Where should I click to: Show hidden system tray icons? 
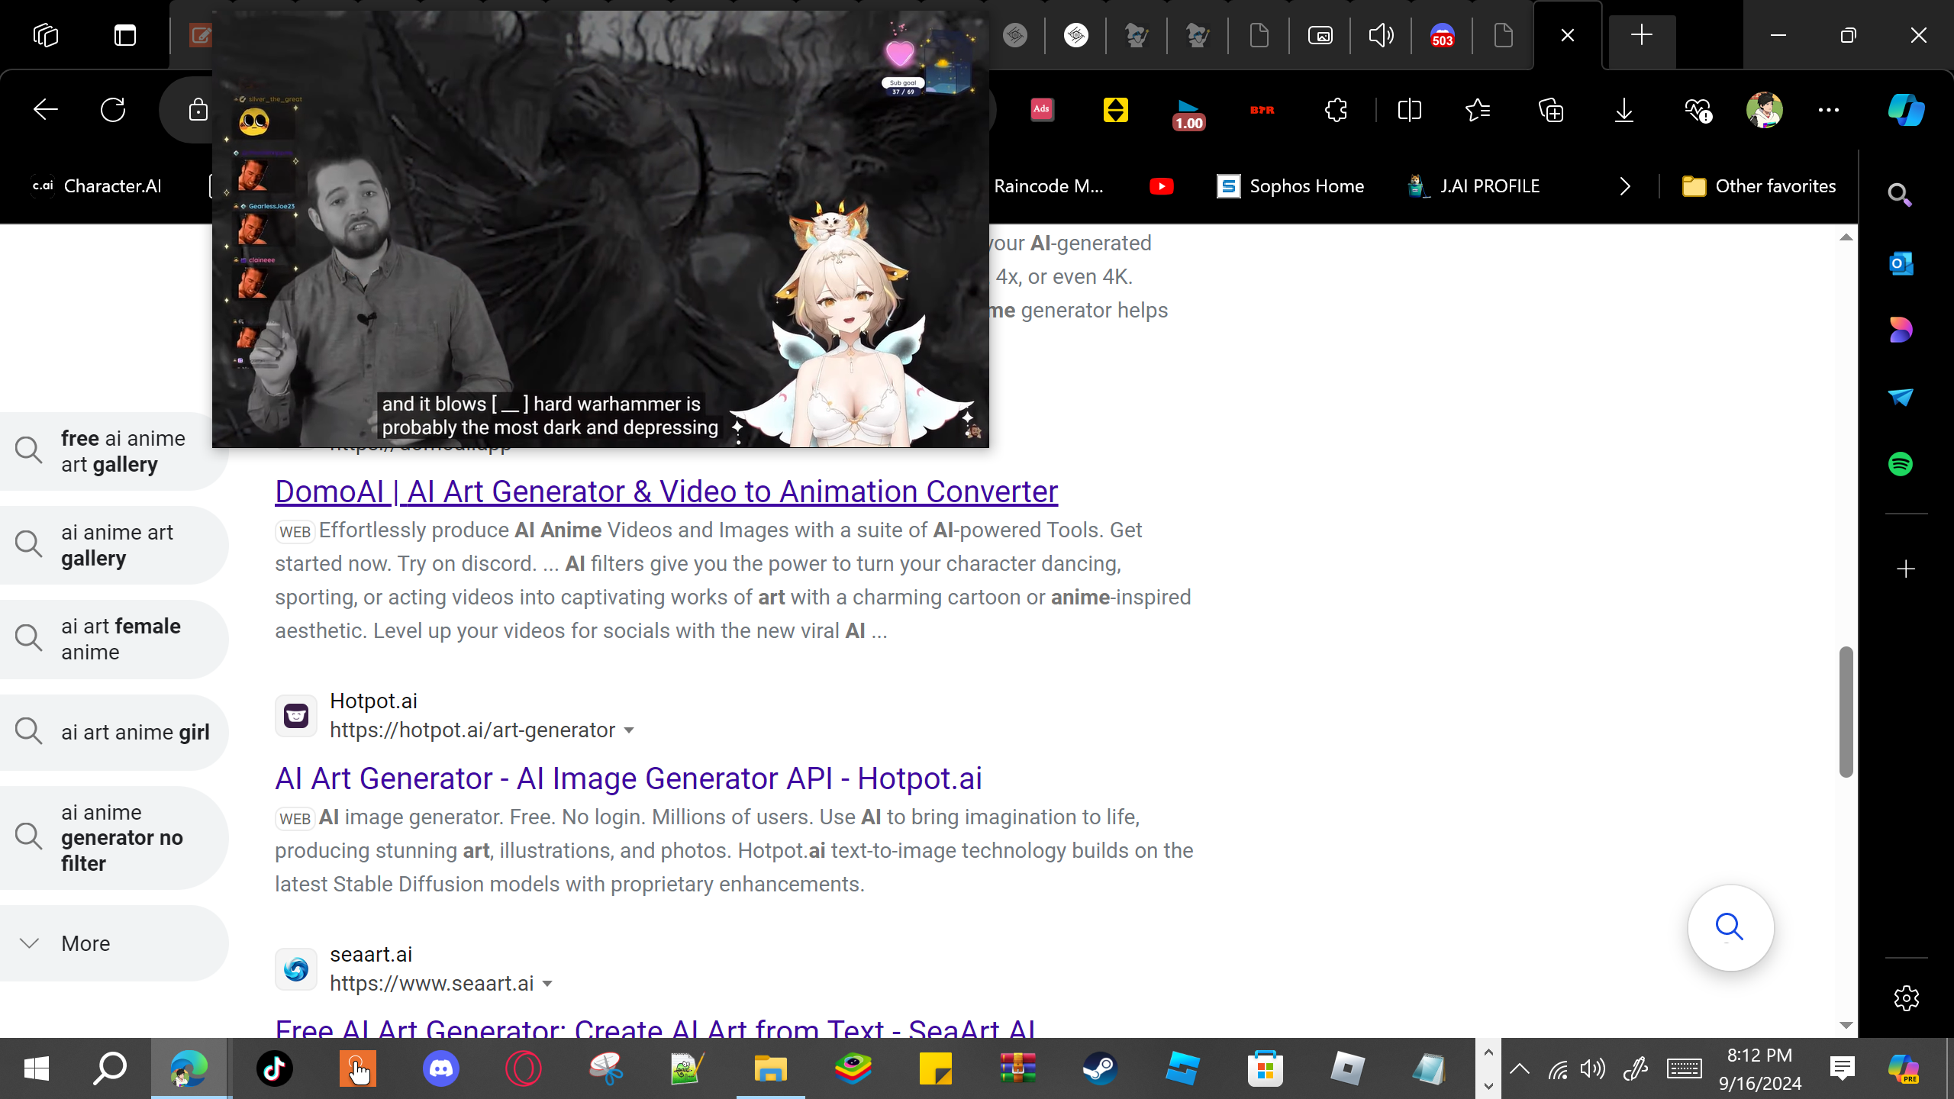[1519, 1068]
